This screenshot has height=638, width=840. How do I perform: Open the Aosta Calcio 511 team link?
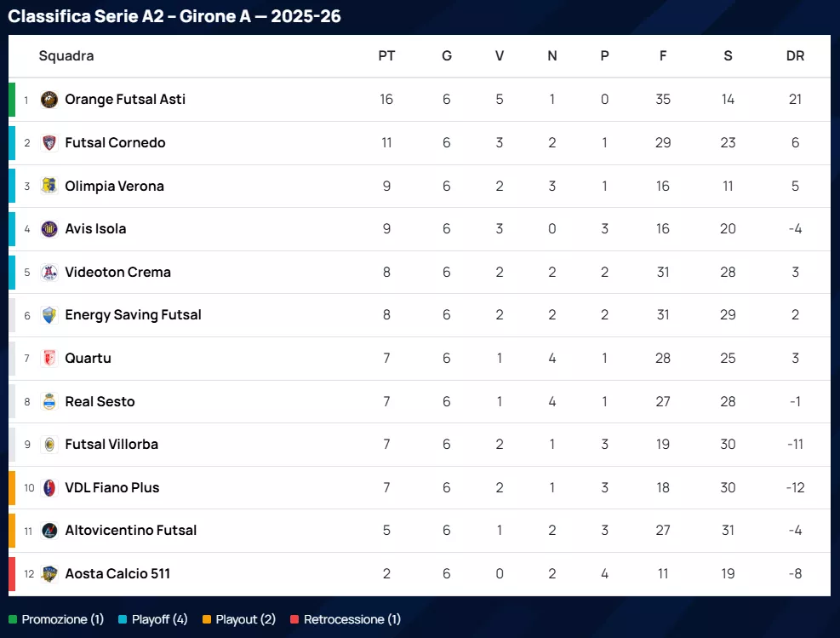click(x=117, y=574)
